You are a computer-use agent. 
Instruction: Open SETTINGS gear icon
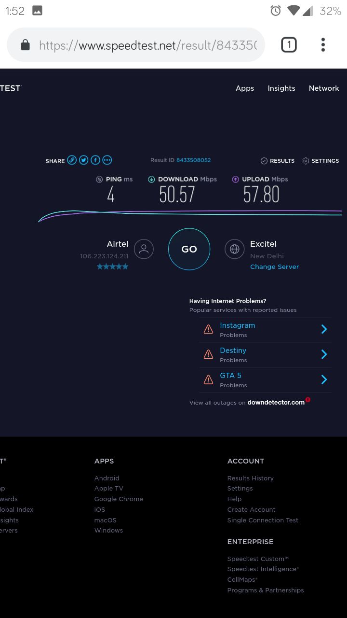[306, 161]
